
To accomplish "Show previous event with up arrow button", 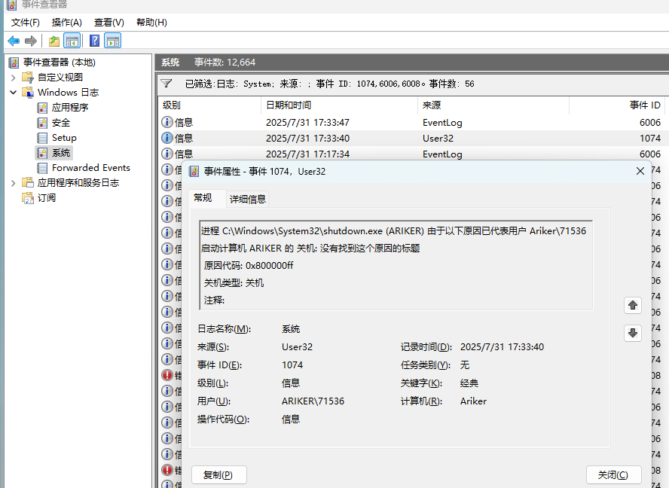I will [633, 306].
